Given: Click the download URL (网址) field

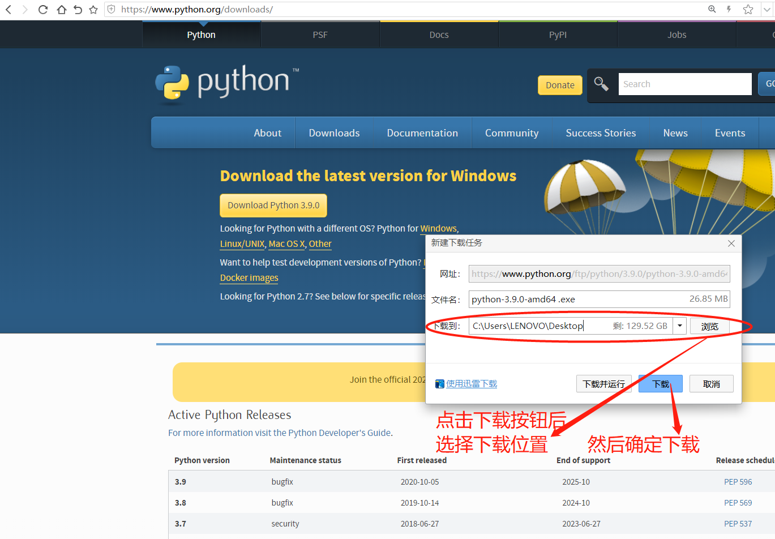Looking at the screenshot, I should click(600, 274).
